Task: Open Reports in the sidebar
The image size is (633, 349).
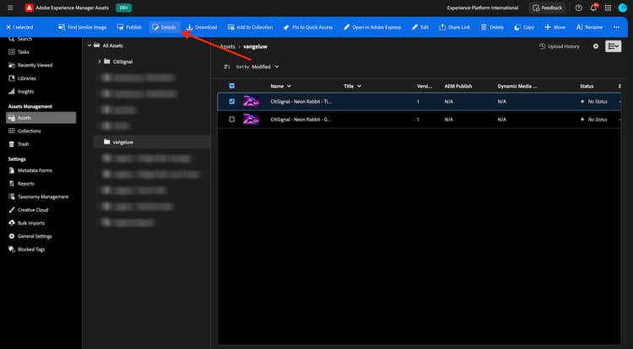Action: pyautogui.click(x=21, y=184)
